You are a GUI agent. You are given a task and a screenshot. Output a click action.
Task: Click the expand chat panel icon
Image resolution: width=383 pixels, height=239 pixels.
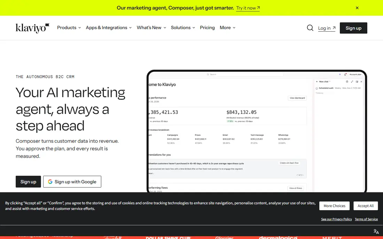(352, 82)
